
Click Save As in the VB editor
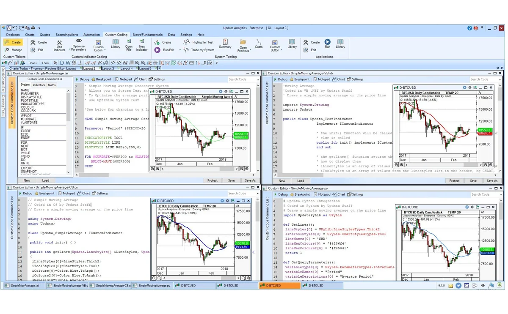[492, 180]
